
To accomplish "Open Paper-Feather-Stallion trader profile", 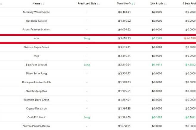I will (x=36, y=30).
